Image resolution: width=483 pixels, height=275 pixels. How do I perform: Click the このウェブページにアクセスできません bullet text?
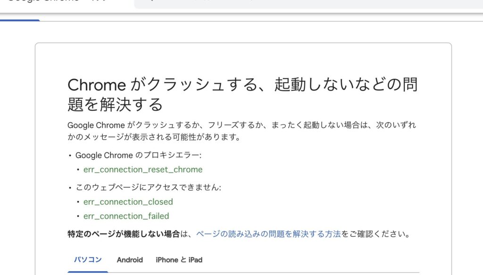pos(148,187)
